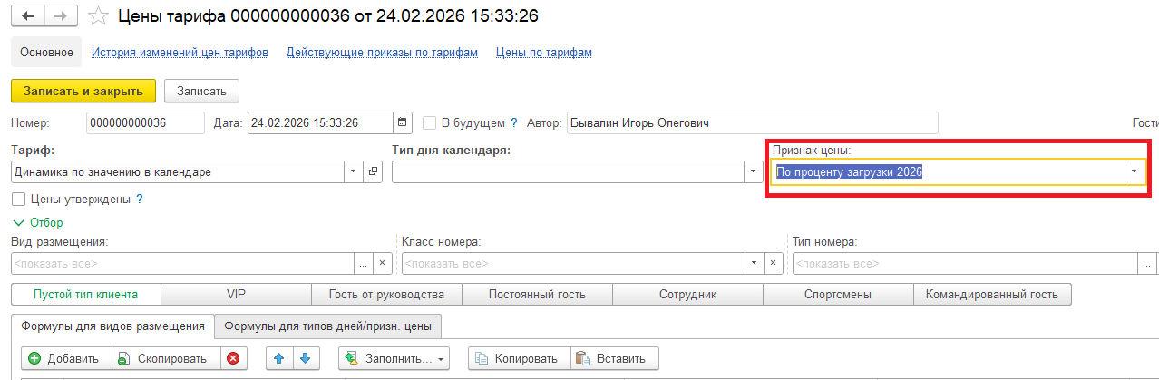
Task: Choose Гость от руководства client type
Action: 386,294
